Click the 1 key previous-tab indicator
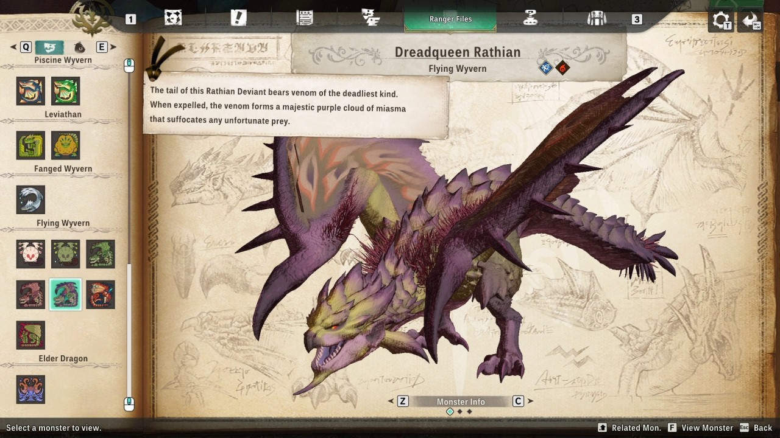 pyautogui.click(x=130, y=19)
